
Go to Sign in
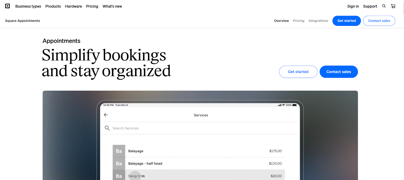point(353,6)
